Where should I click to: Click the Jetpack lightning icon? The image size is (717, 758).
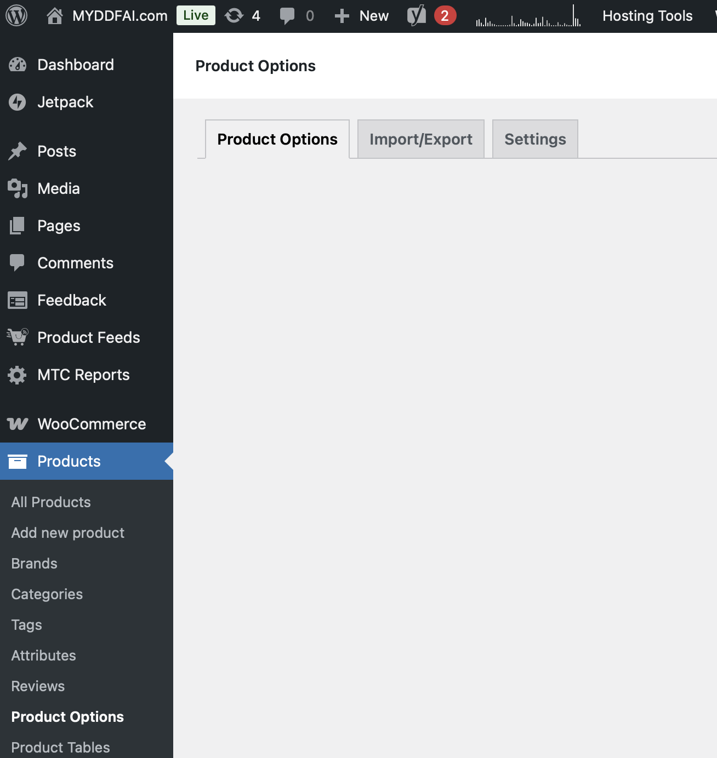18,102
